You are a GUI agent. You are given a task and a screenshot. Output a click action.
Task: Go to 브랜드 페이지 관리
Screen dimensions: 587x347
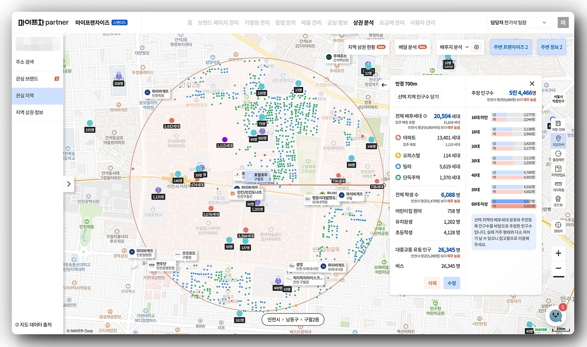(218, 22)
